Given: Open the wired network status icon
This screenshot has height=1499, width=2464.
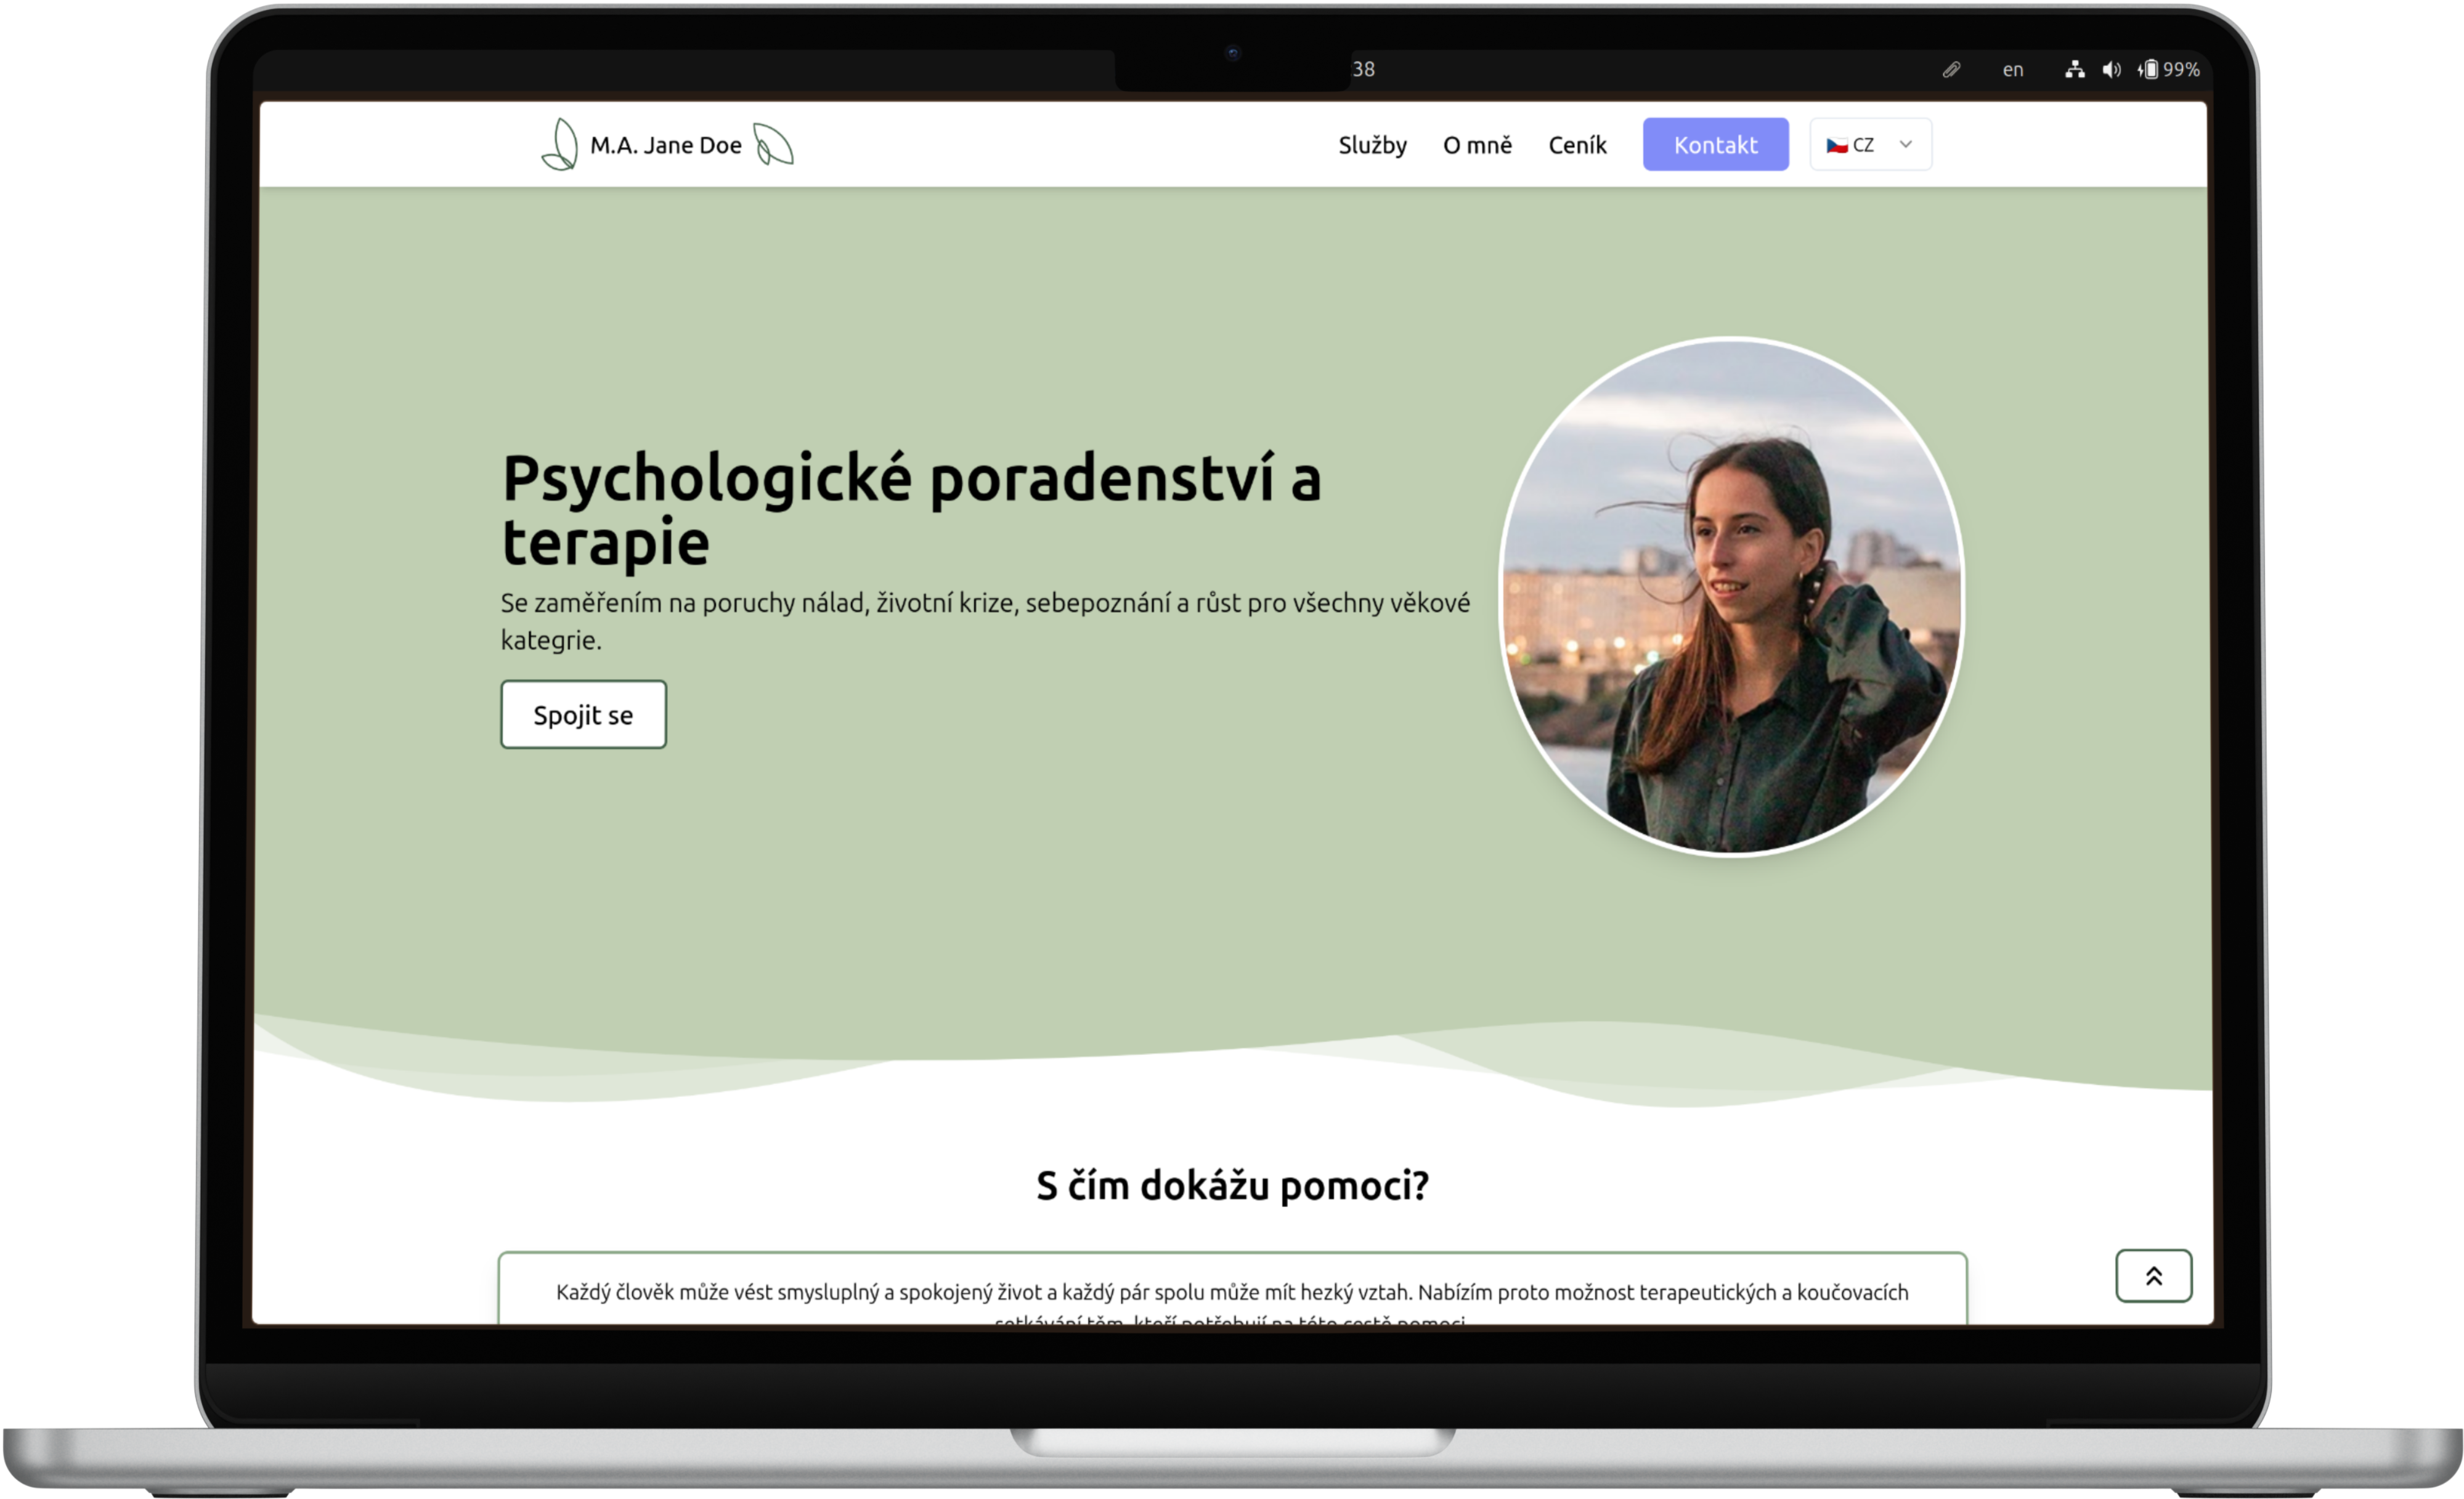Looking at the screenshot, I should click(2075, 70).
